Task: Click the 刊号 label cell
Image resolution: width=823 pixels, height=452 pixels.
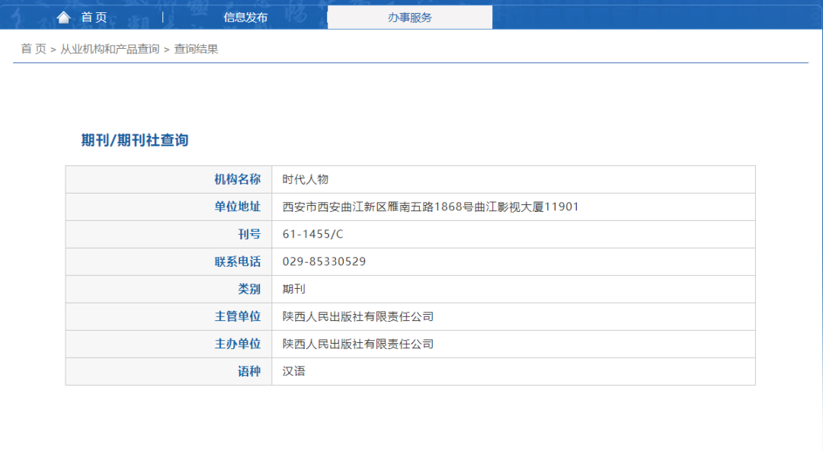Action: coord(168,234)
